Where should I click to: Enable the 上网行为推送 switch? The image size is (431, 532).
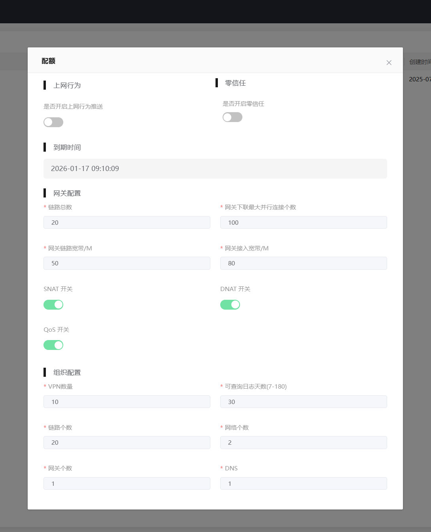[53, 122]
